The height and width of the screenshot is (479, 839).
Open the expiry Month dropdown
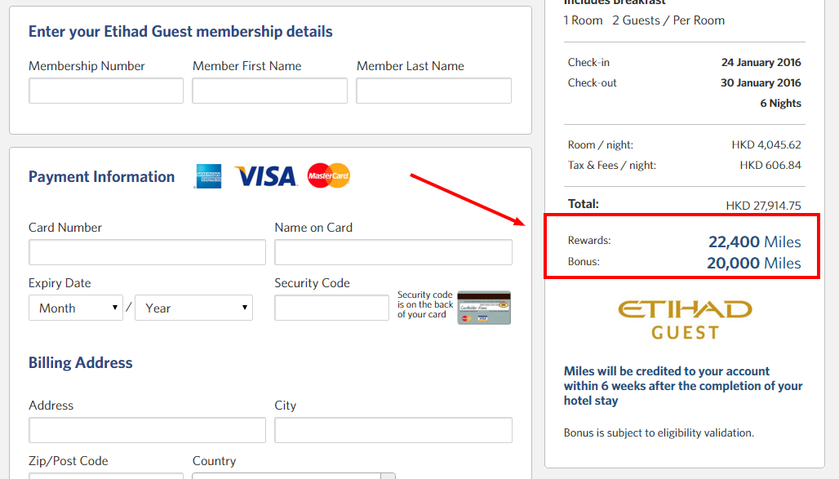pyautogui.click(x=76, y=308)
